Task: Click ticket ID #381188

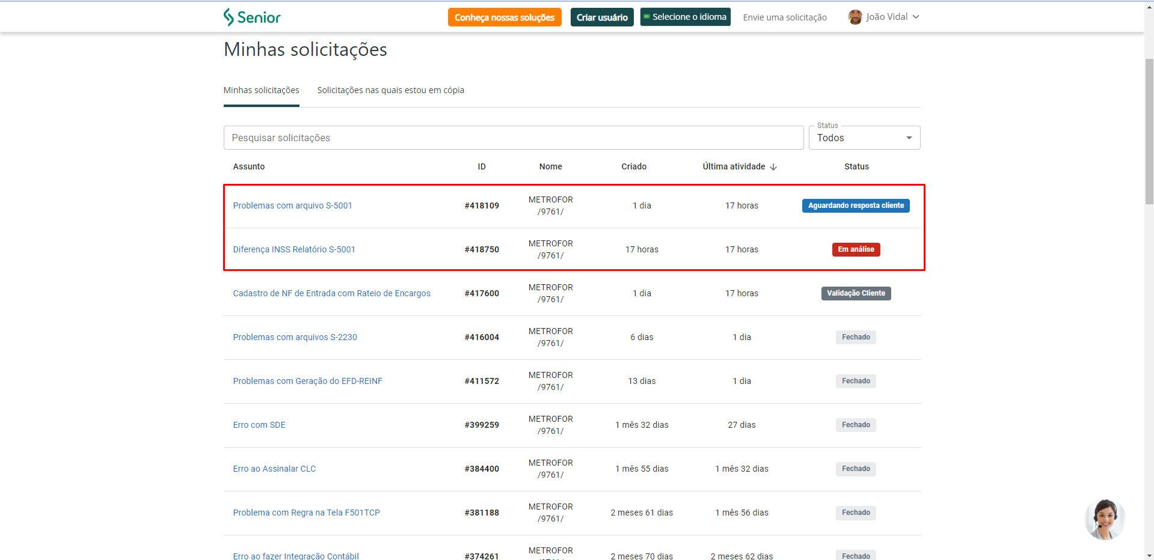Action: pyautogui.click(x=482, y=513)
